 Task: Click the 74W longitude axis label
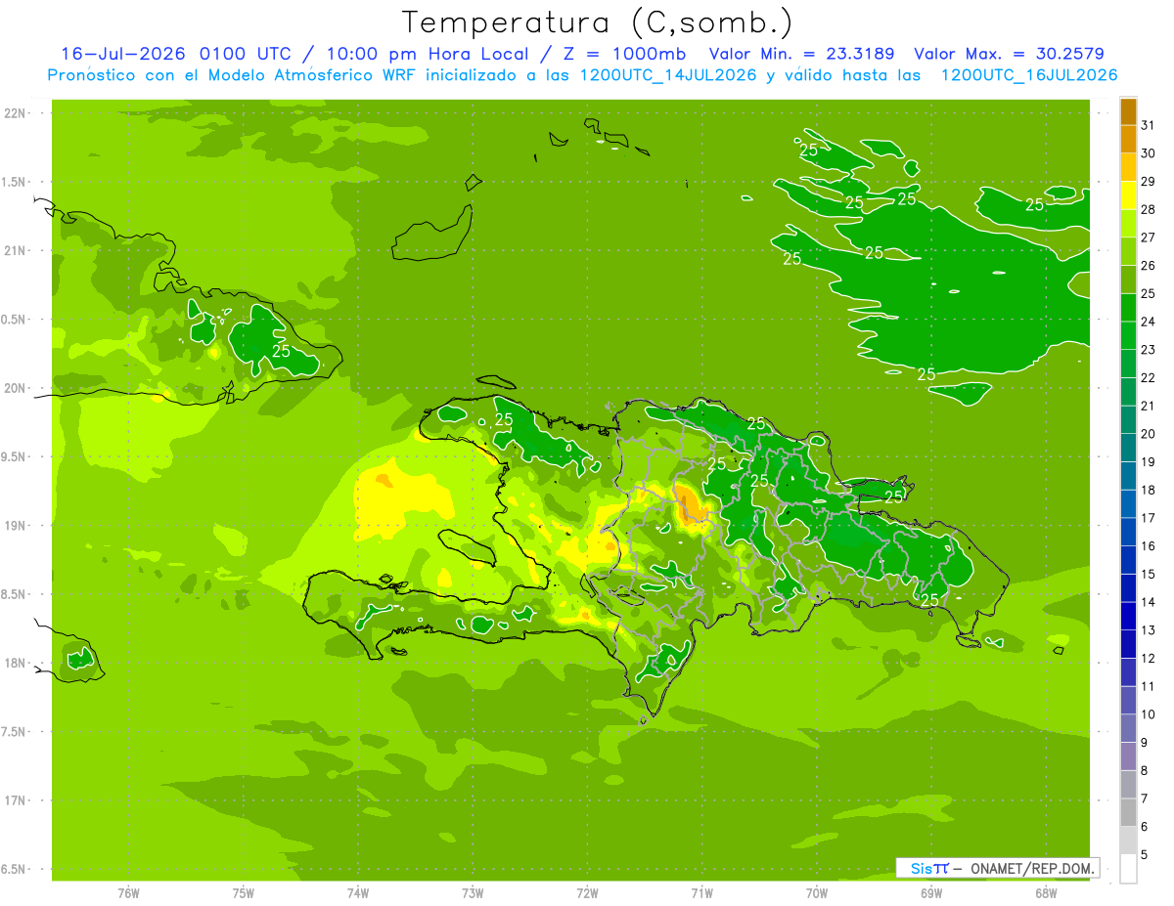(357, 893)
